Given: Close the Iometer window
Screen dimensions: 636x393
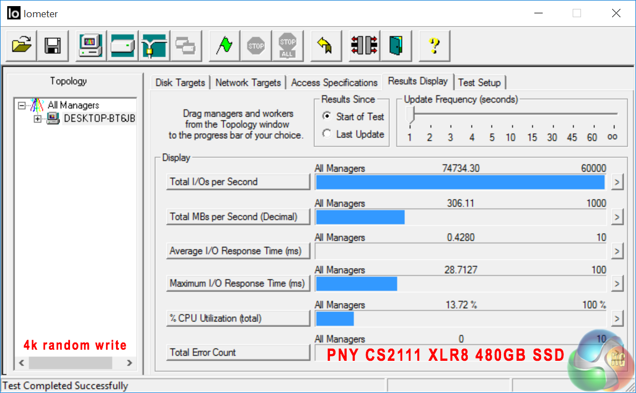Looking at the screenshot, I should click(x=616, y=13).
